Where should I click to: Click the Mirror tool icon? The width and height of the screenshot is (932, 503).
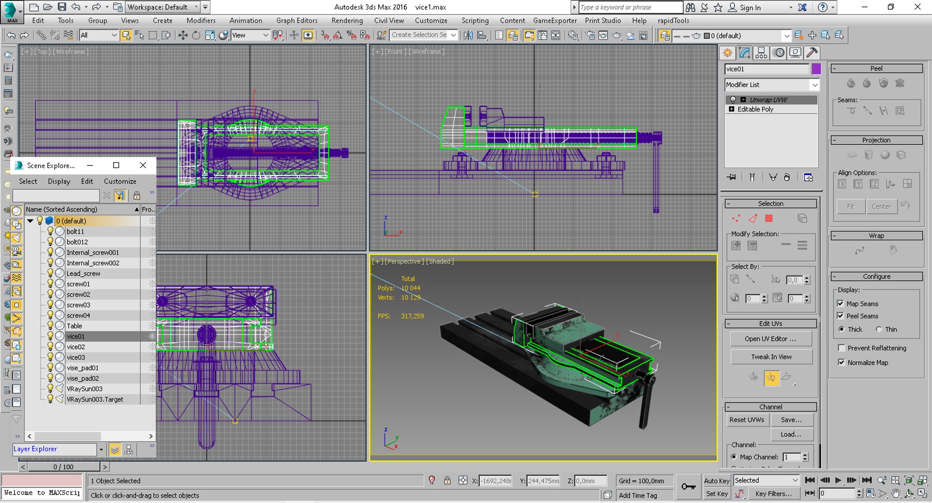pyautogui.click(x=468, y=35)
